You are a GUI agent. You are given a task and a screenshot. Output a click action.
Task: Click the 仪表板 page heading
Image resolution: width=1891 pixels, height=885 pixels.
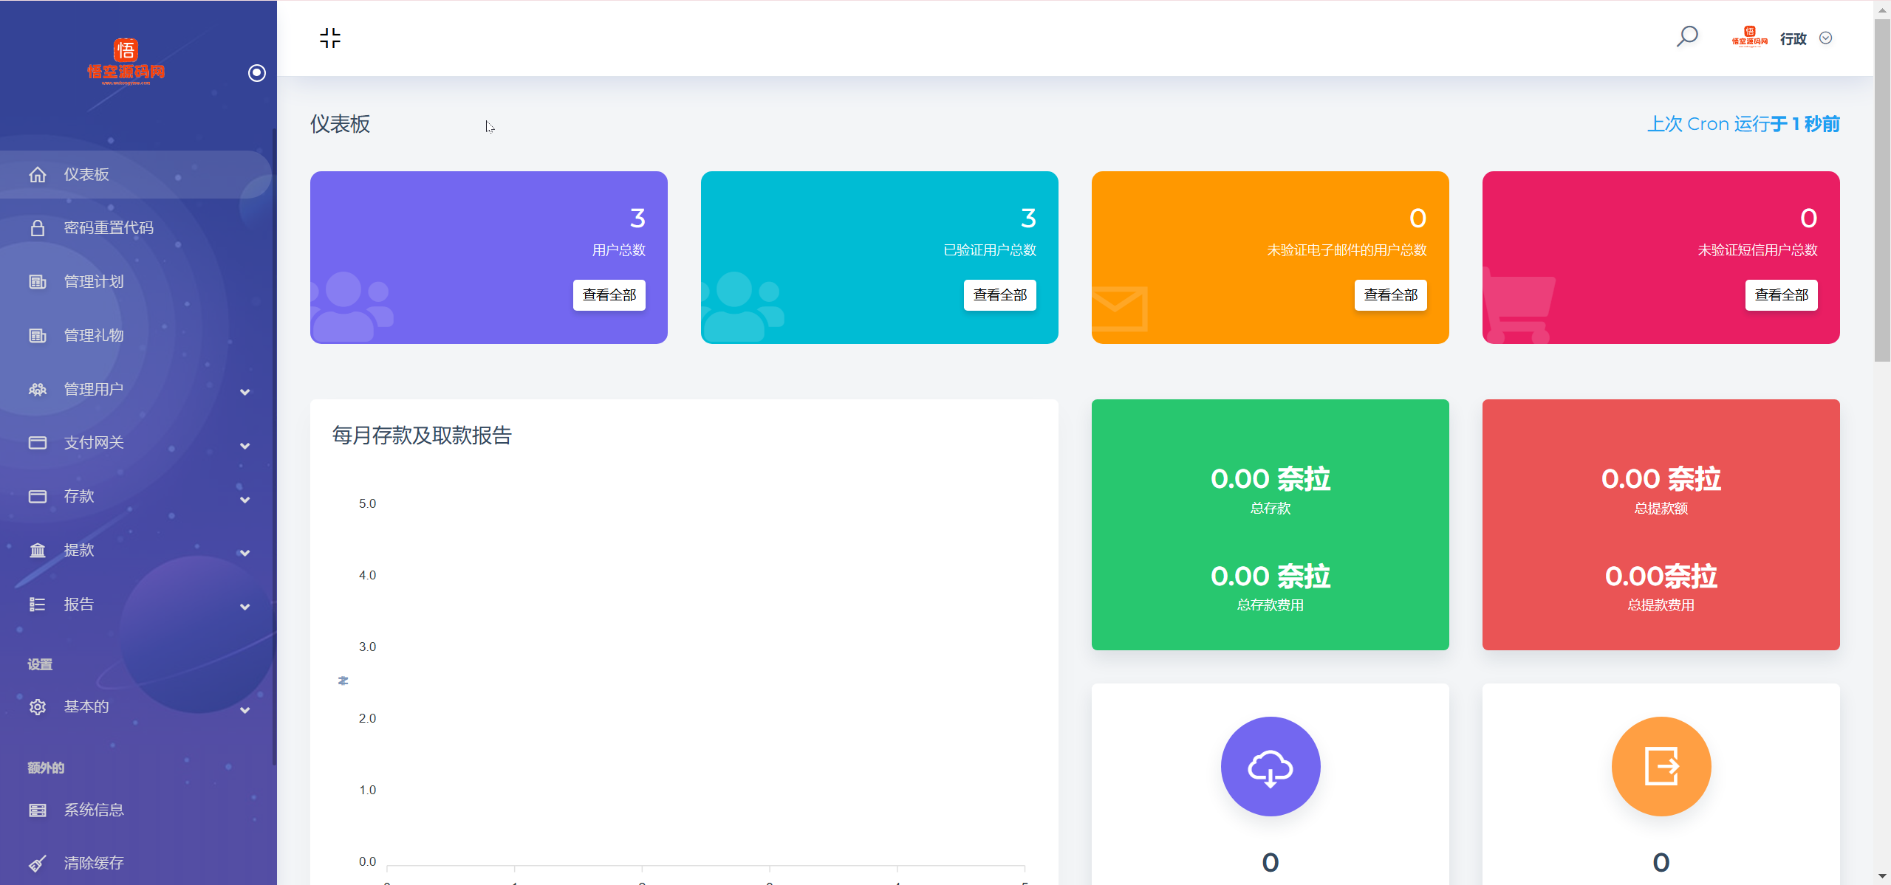pyautogui.click(x=340, y=124)
